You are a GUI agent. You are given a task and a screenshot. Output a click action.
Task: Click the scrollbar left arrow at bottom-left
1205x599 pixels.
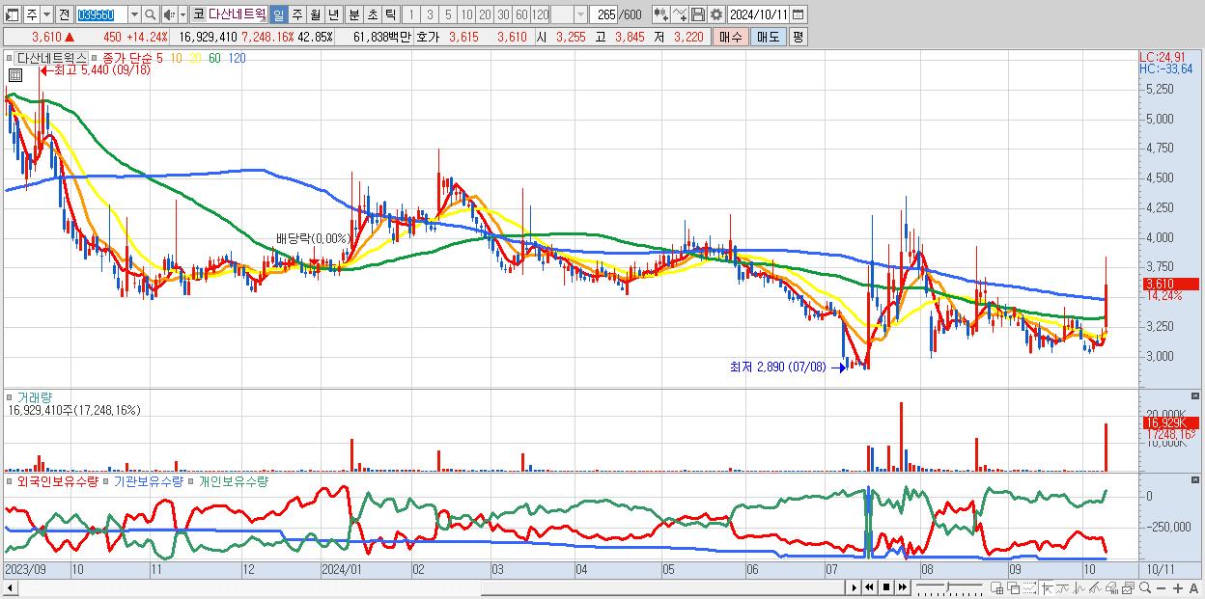tap(11, 587)
